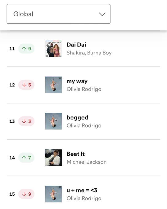Click the down 5 rank change badge
The image size is (167, 209).
tap(26, 85)
